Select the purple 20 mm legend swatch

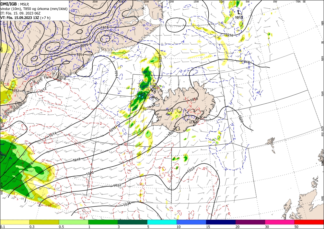point(250,222)
